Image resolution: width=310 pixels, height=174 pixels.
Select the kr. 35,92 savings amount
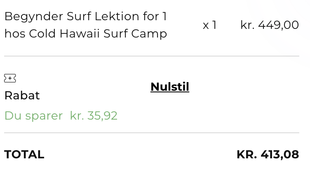click(94, 116)
